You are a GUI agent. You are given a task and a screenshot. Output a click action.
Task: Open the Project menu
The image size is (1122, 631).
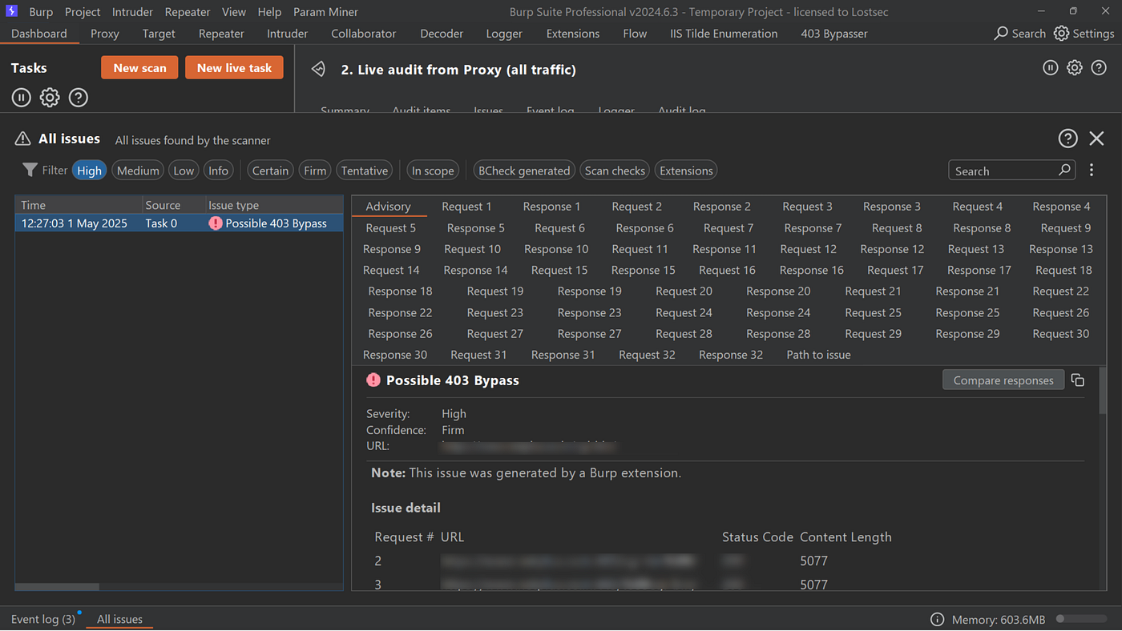coord(83,12)
